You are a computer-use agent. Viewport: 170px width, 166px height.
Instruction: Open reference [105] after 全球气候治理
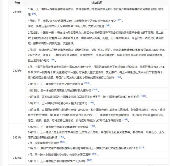125,119
